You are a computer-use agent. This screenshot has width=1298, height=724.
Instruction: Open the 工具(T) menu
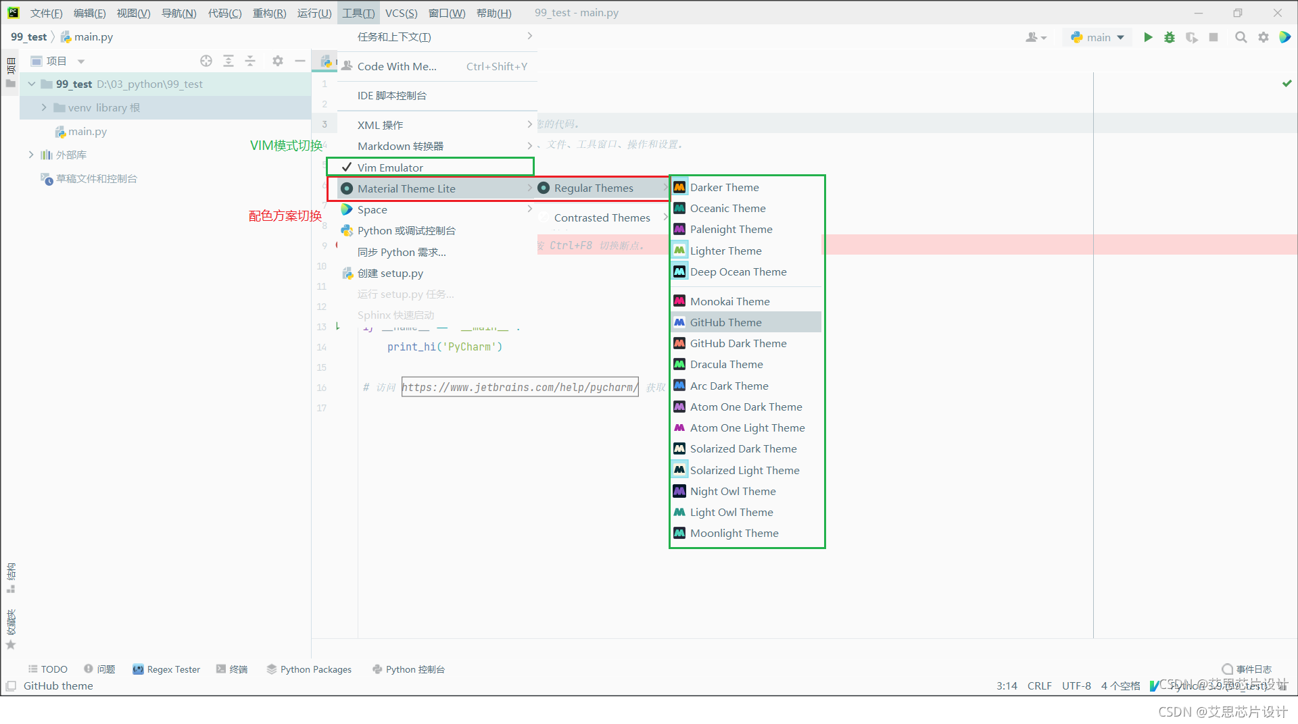point(358,13)
